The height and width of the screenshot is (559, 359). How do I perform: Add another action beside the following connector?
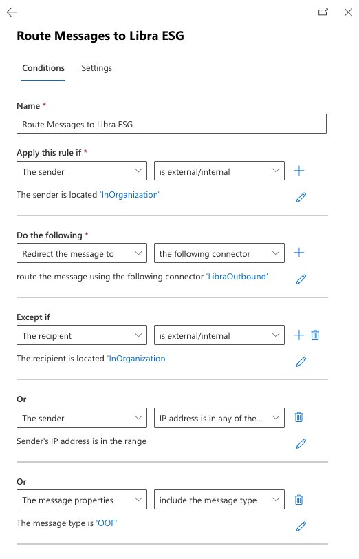click(299, 253)
